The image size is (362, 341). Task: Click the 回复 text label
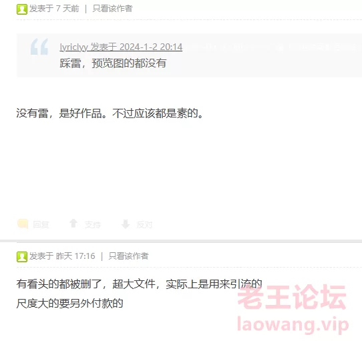pos(41,224)
